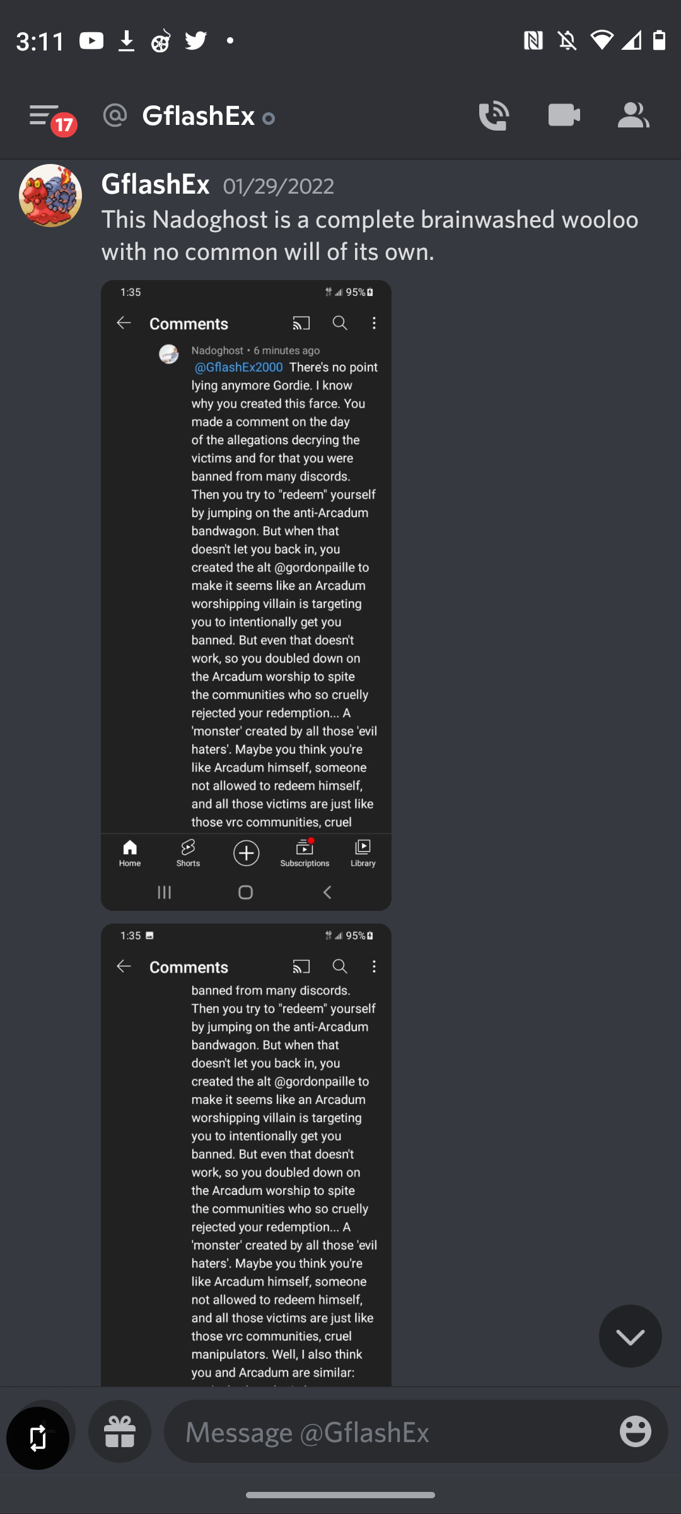
Task: Tap the YouTube notification icon in status bar
Action: click(91, 41)
